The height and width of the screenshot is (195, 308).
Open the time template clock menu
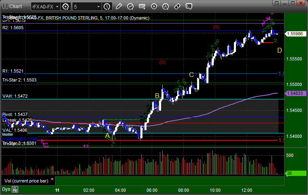click(107, 7)
